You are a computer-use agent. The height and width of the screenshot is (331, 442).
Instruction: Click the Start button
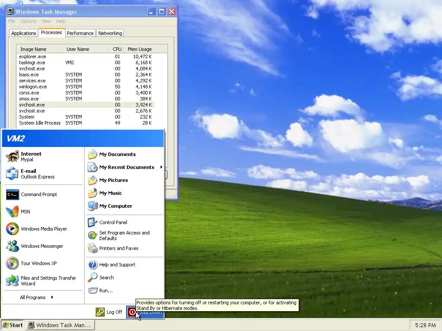13,325
